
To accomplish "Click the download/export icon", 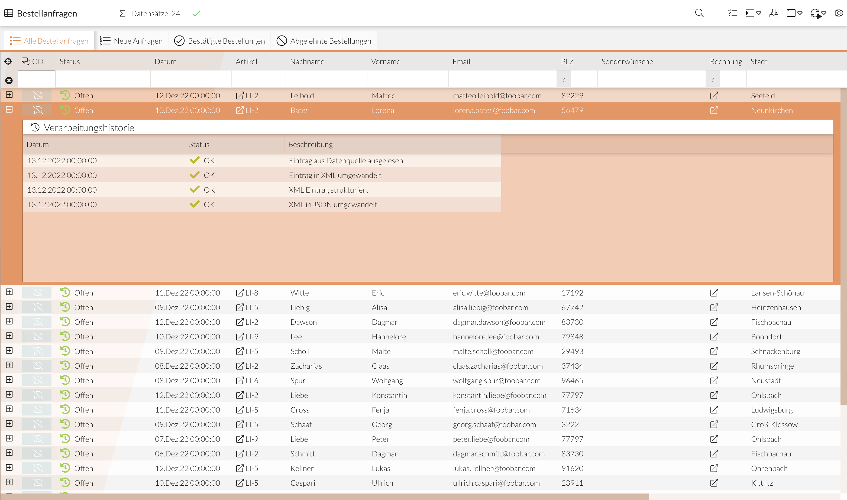I will coord(774,13).
